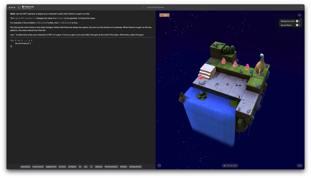Insert isOnClosedSwitch from the shortcut bar
This screenshot has width=311, height=178.
point(111,167)
